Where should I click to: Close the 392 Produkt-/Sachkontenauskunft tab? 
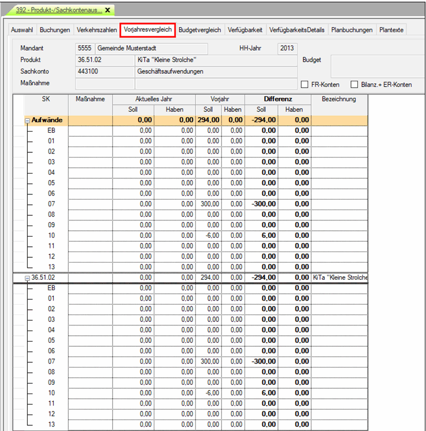108,10
